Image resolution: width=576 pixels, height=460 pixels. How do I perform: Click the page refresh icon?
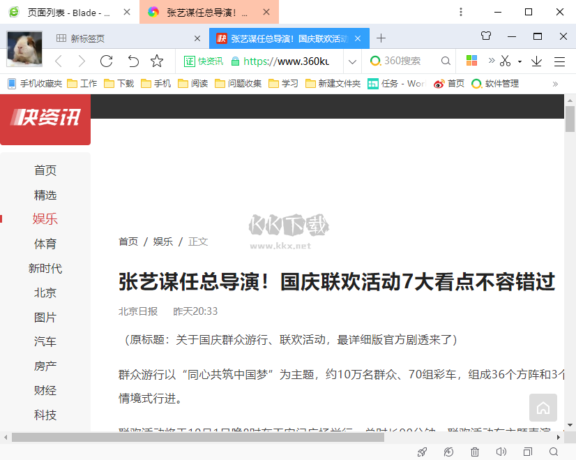107,61
